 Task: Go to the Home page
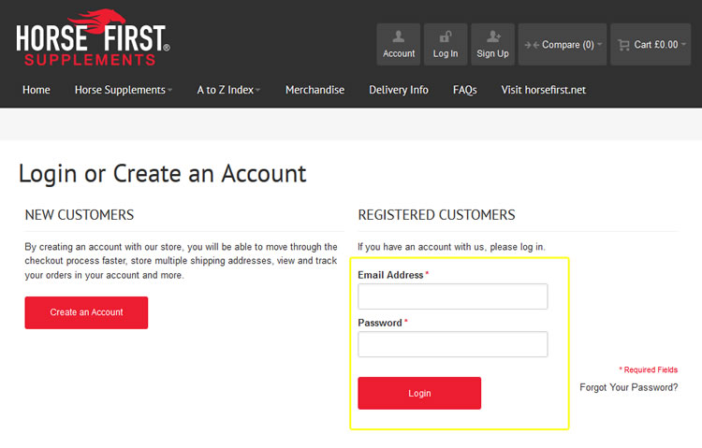37,90
